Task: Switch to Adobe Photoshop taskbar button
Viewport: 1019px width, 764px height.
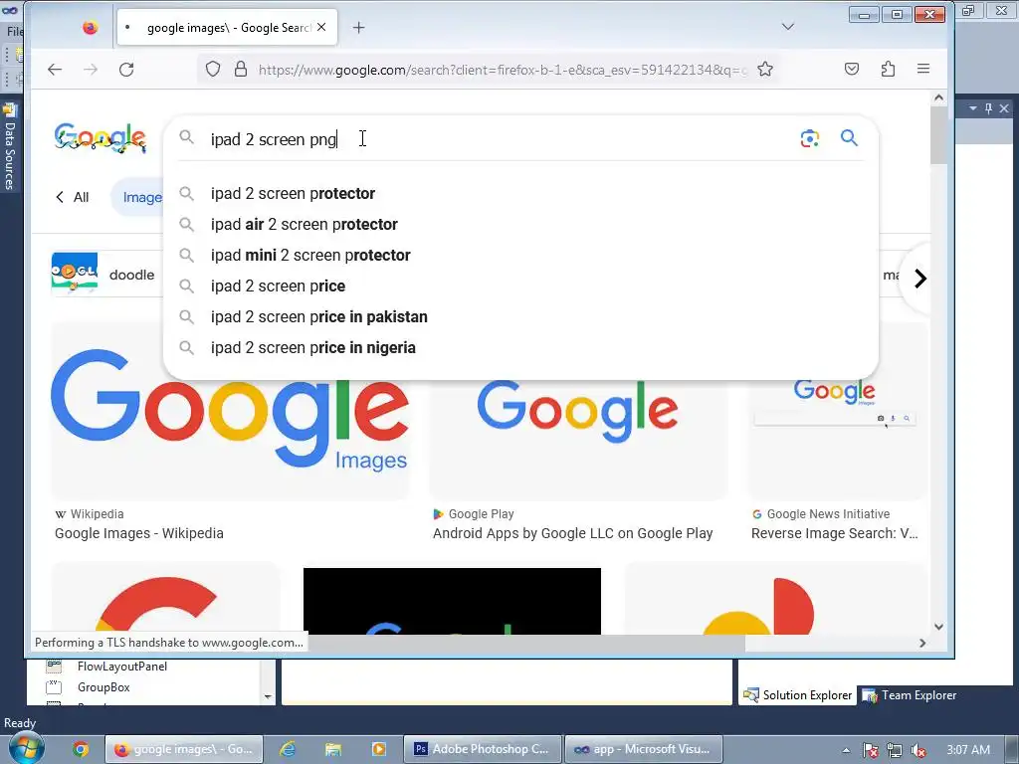Action: tap(482, 749)
